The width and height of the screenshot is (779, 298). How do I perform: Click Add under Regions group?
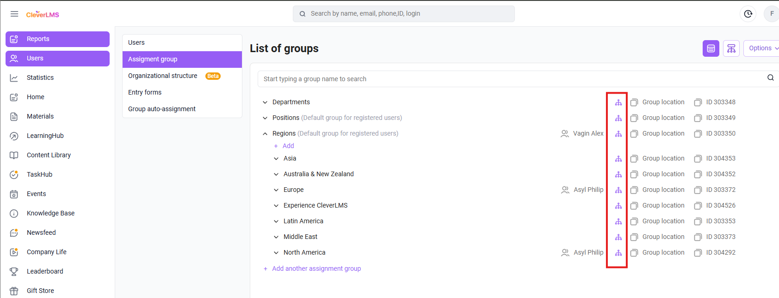click(288, 146)
